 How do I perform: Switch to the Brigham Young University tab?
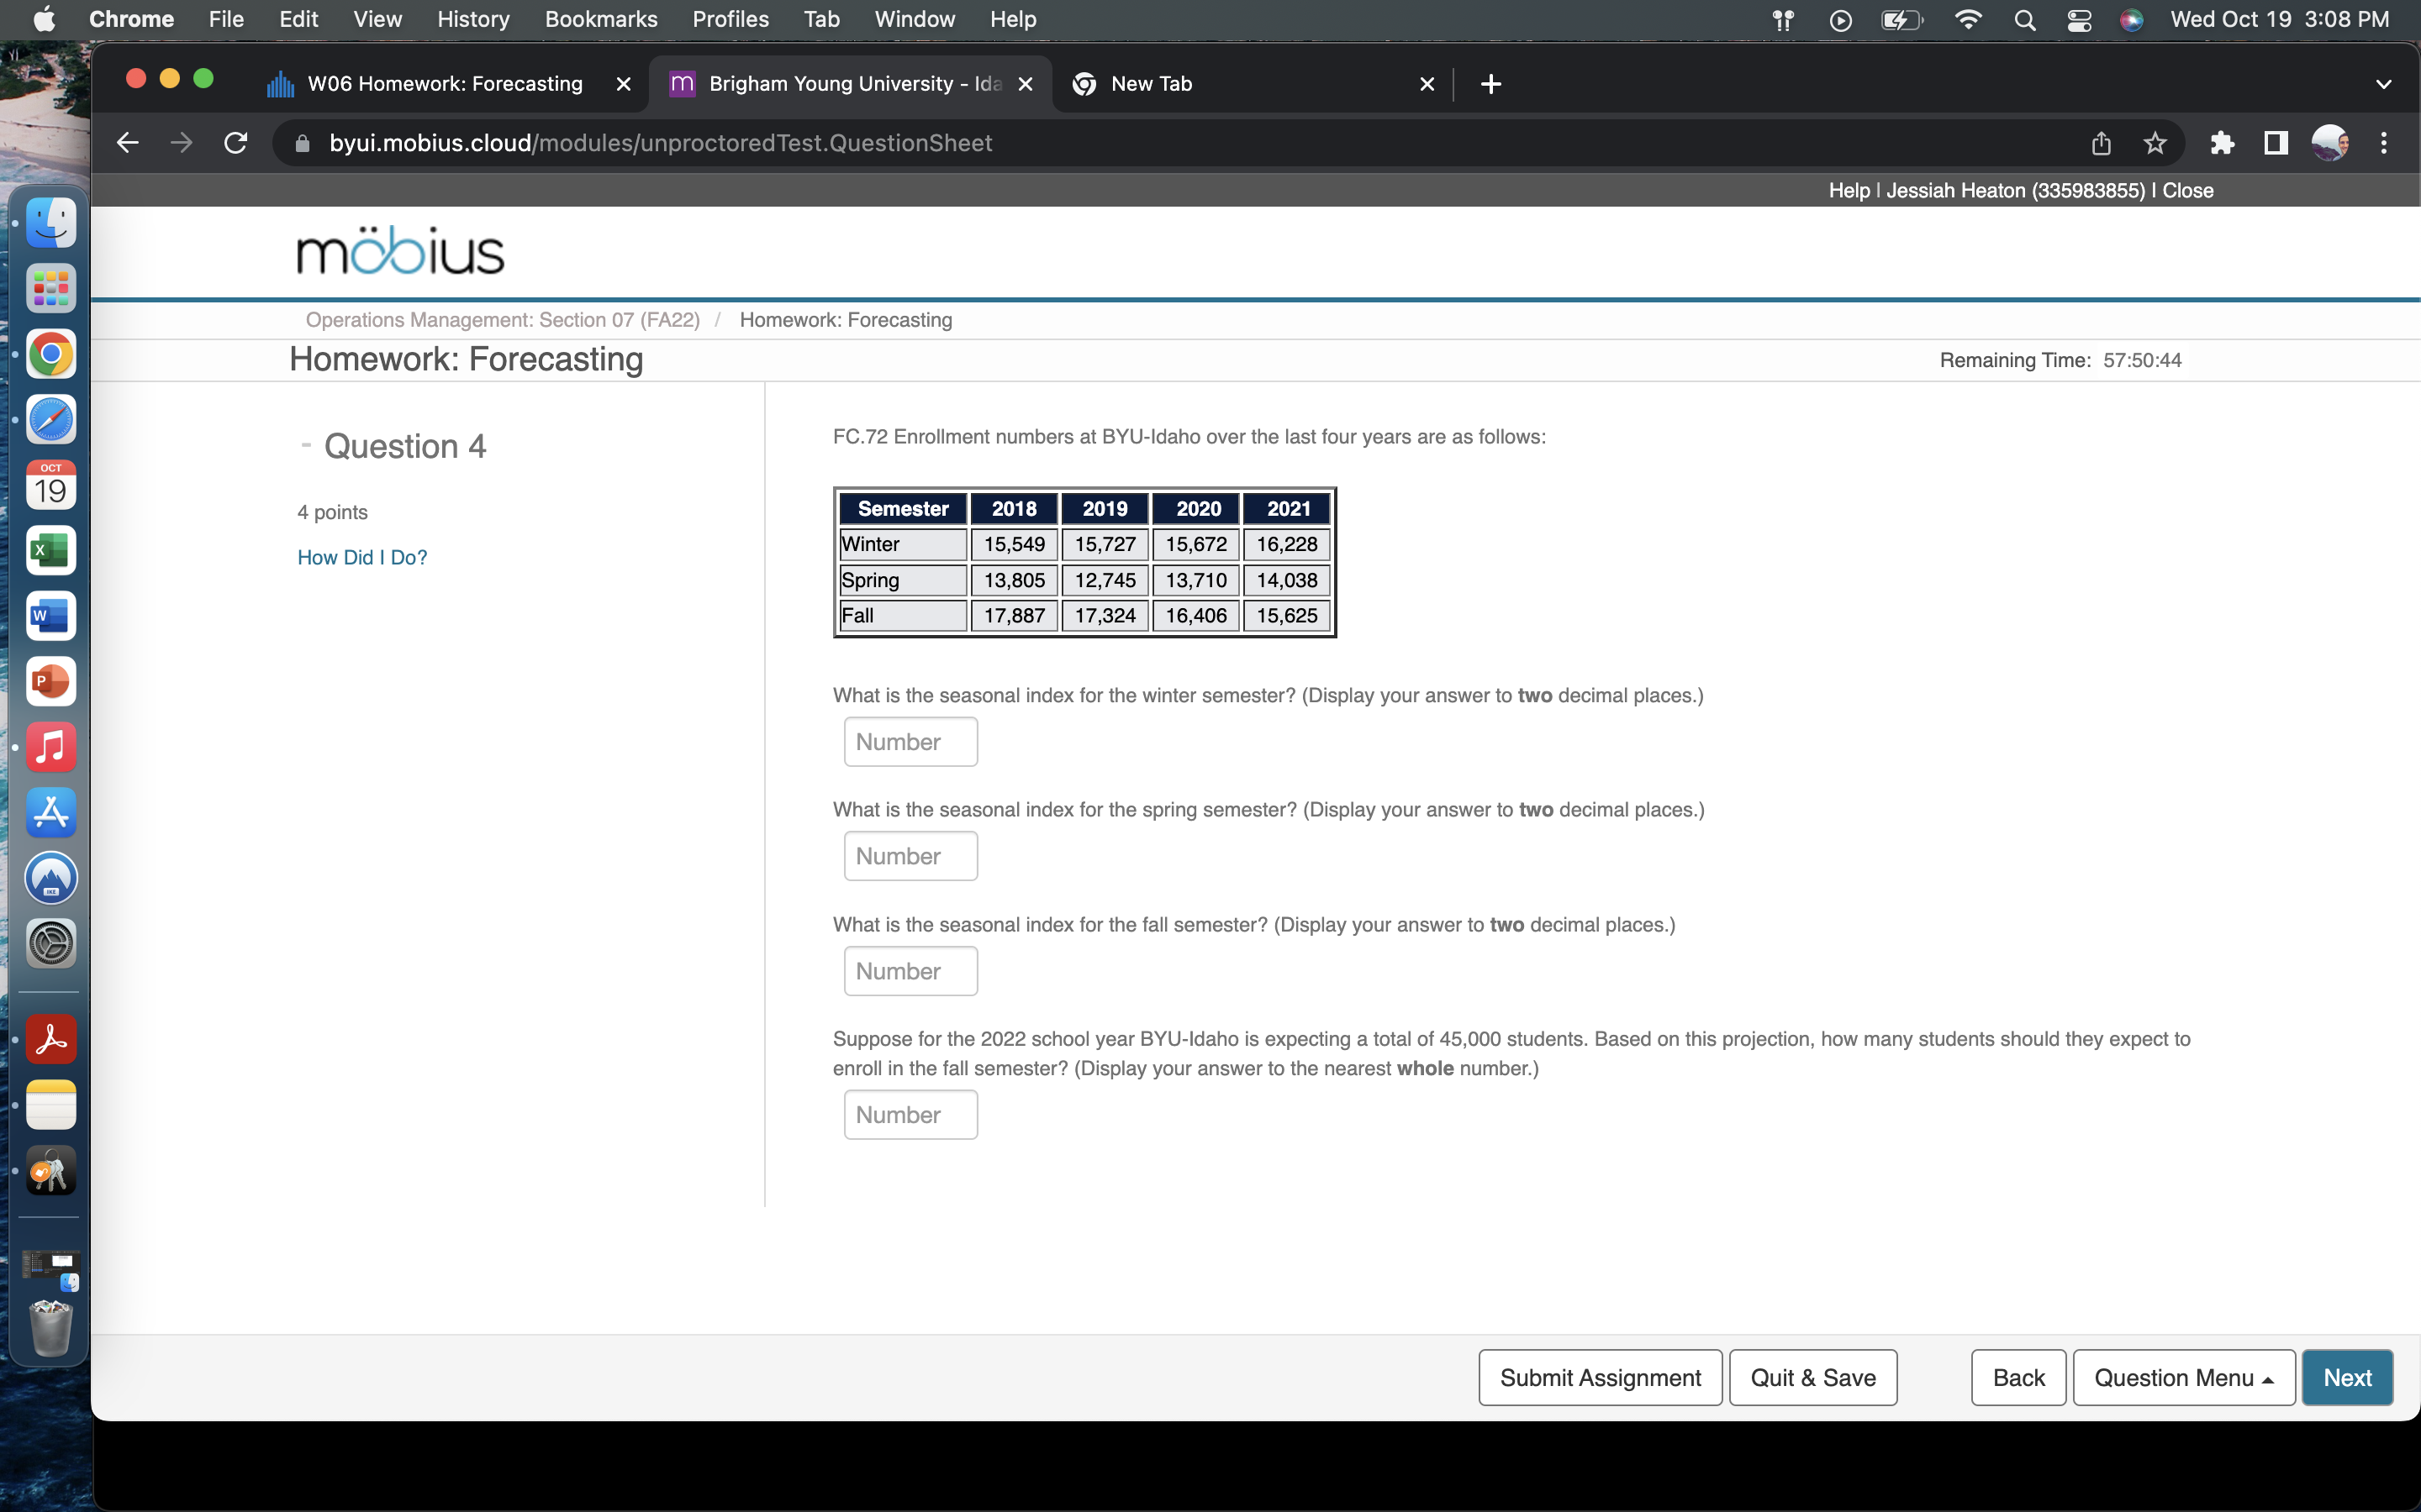848,84
